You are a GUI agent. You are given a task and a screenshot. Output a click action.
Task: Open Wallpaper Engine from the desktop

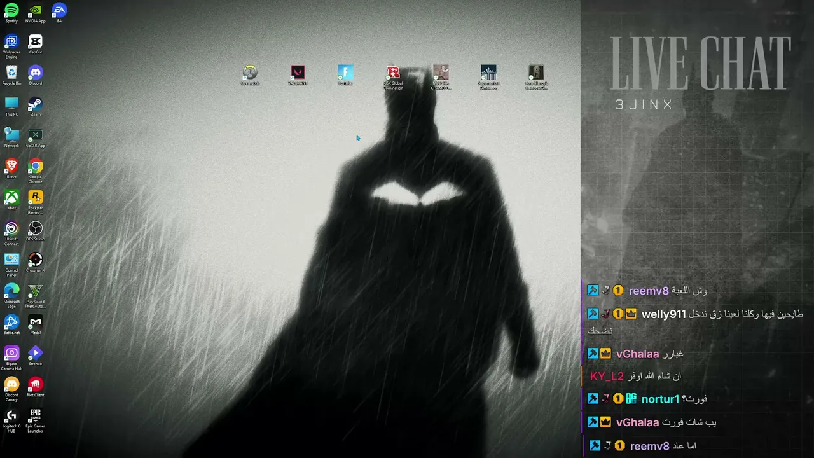pyautogui.click(x=11, y=47)
